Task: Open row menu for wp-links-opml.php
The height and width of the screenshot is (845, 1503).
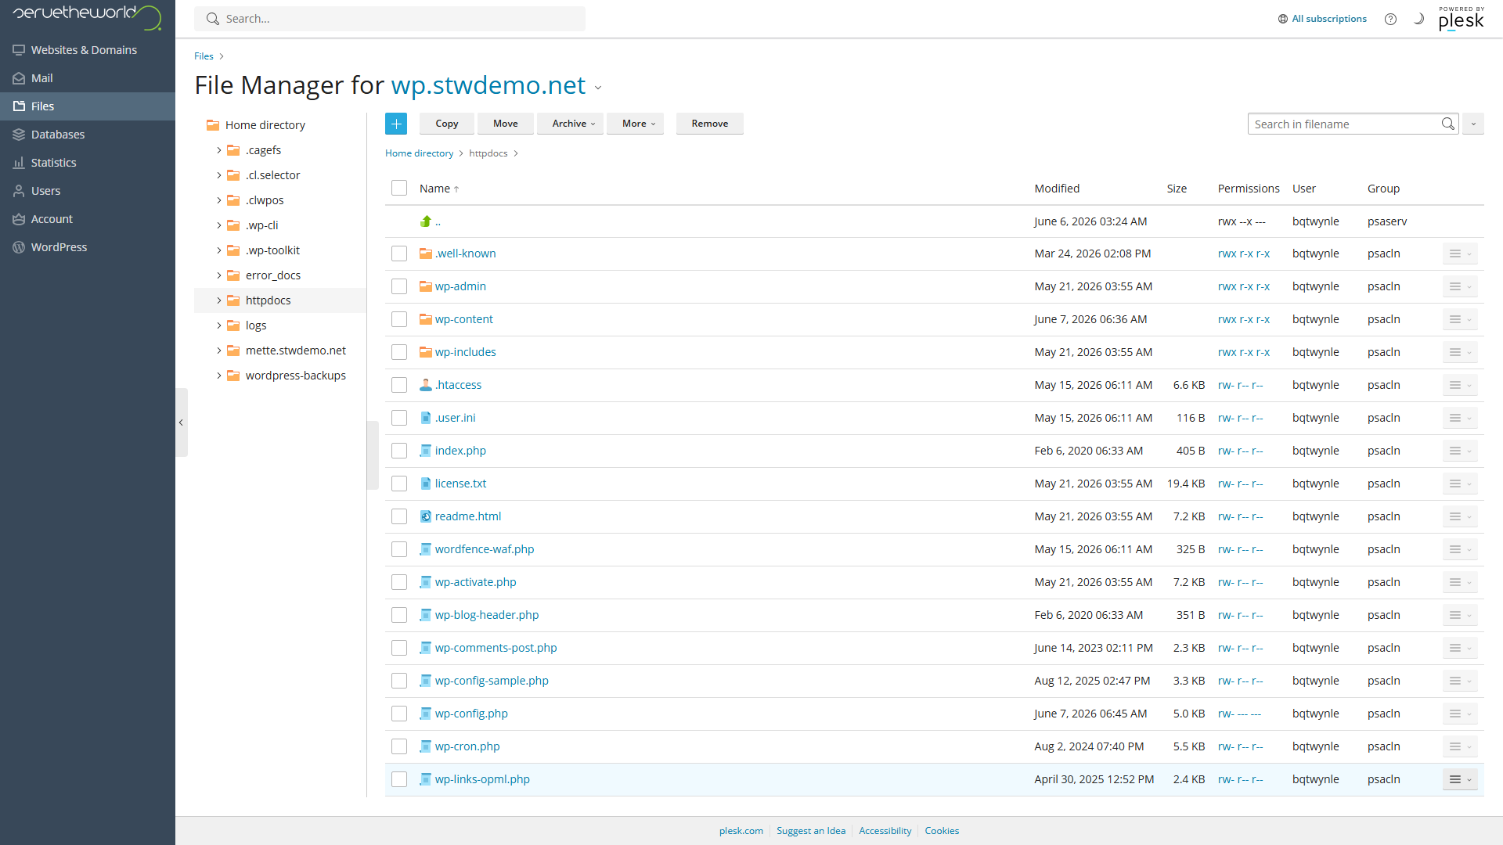Action: [x=1460, y=779]
